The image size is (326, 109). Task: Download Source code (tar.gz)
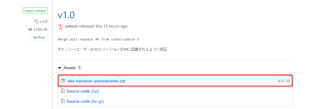(x=85, y=101)
